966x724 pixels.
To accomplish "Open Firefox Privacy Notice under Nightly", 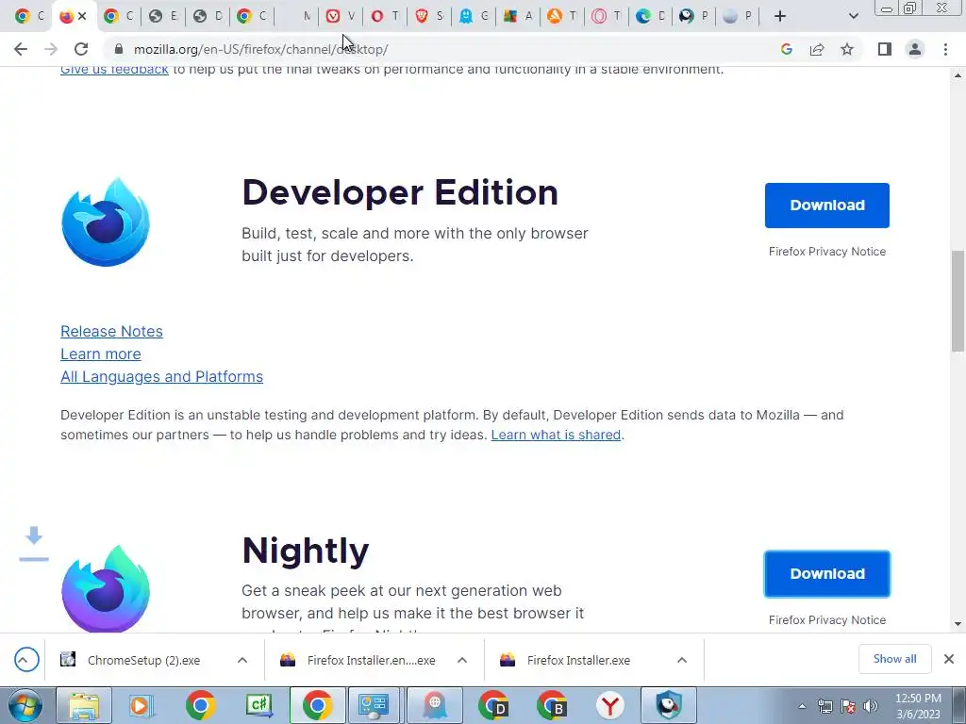I will 826,620.
